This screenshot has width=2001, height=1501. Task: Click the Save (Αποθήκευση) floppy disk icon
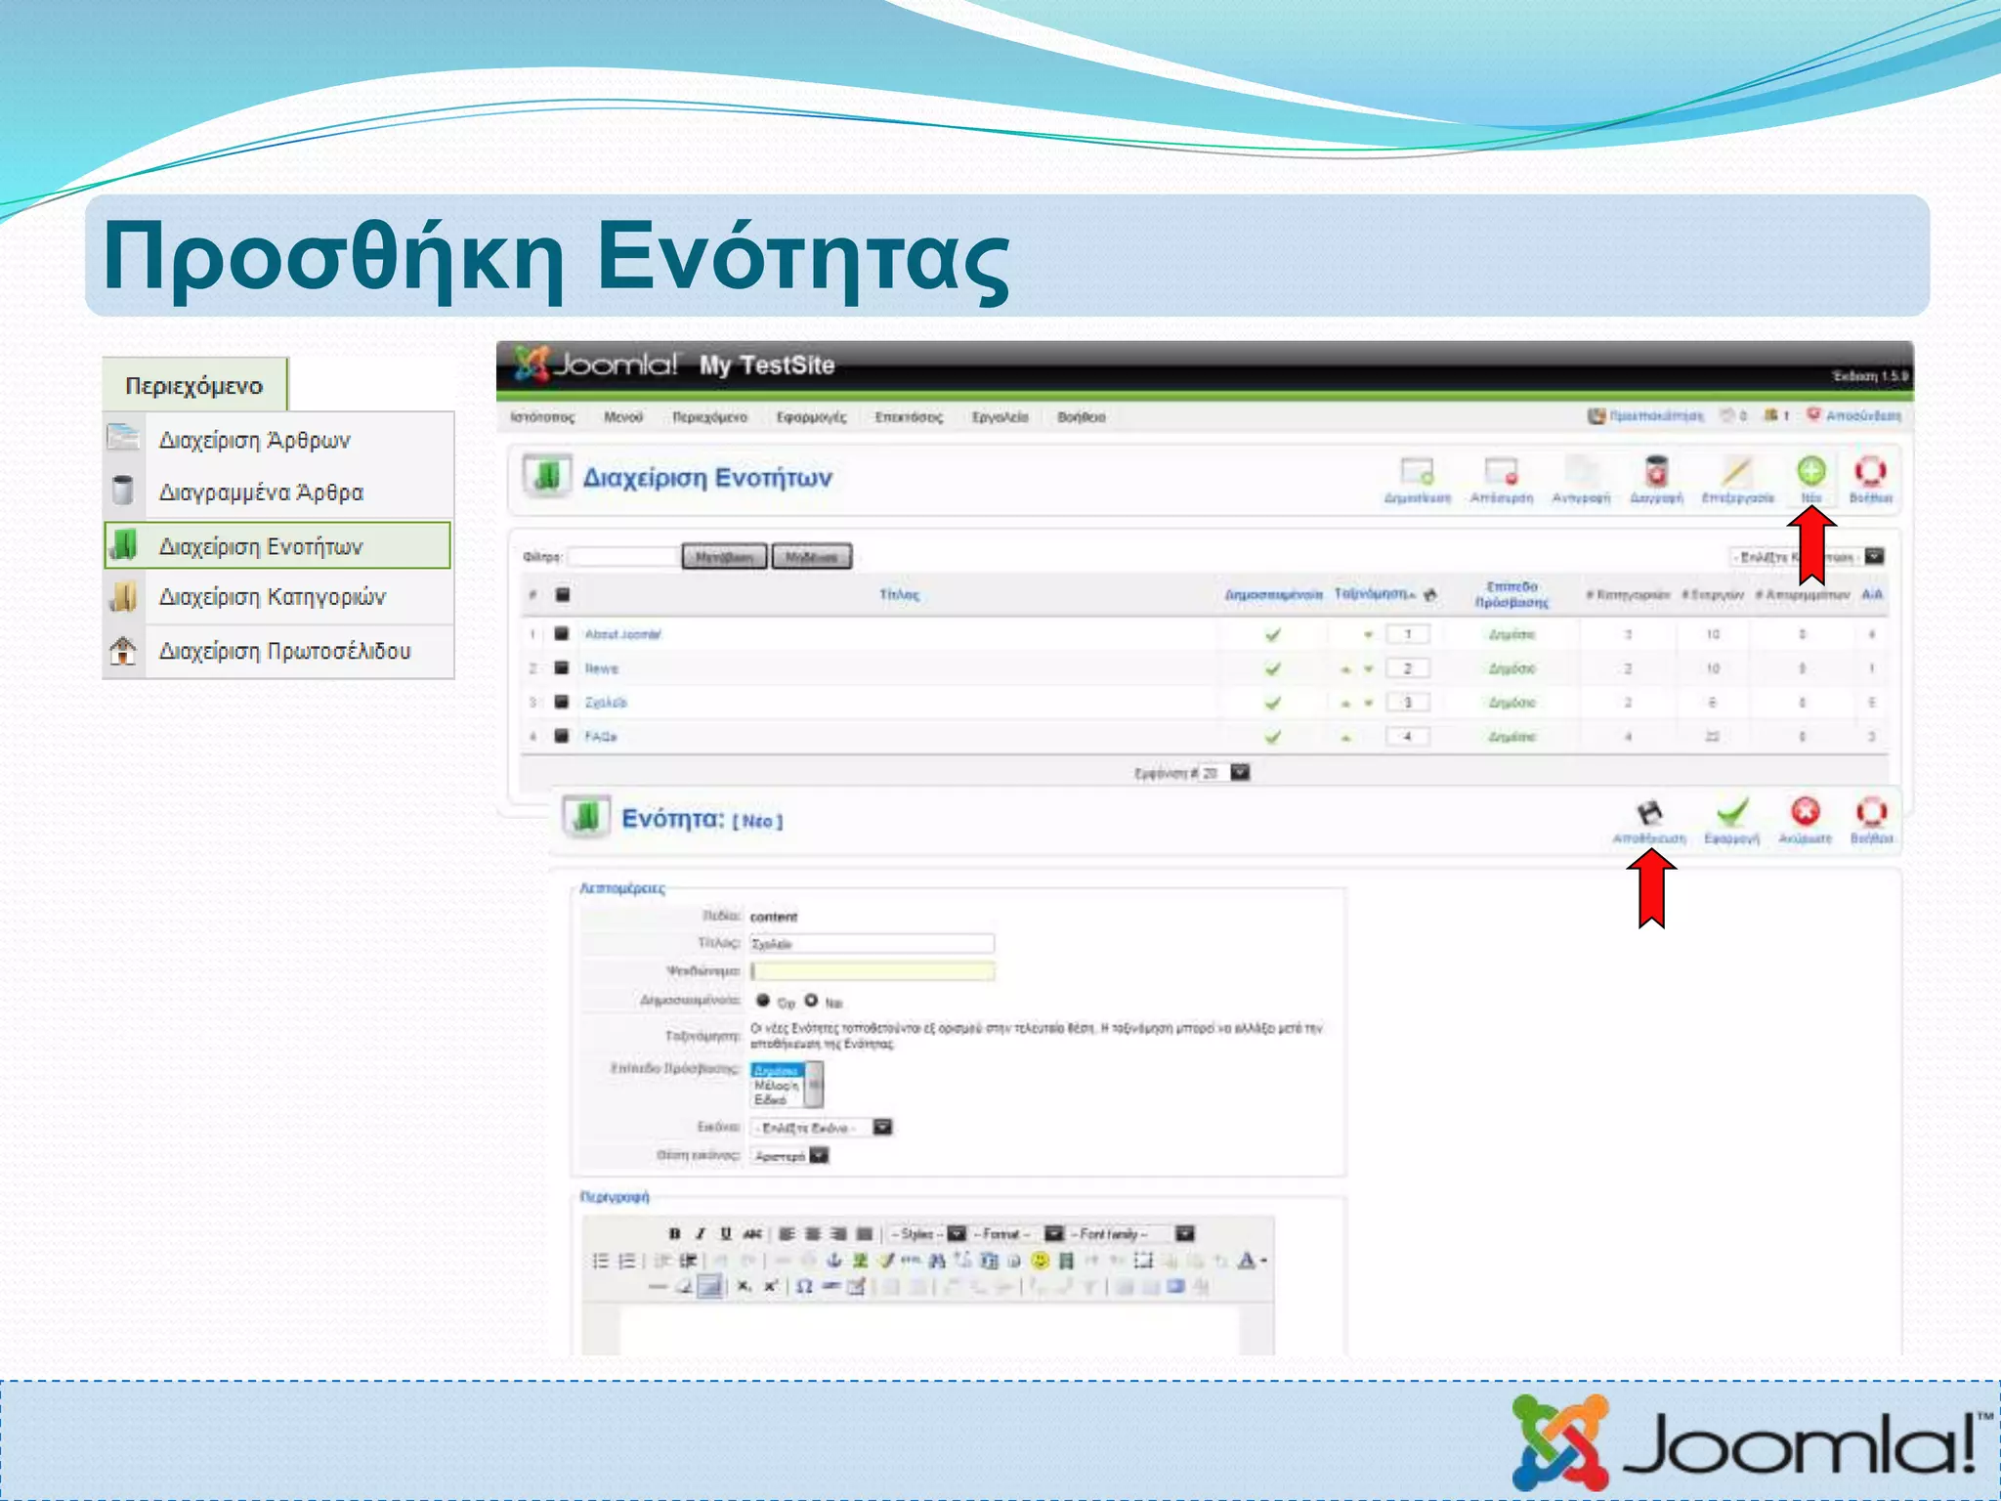(x=1649, y=814)
